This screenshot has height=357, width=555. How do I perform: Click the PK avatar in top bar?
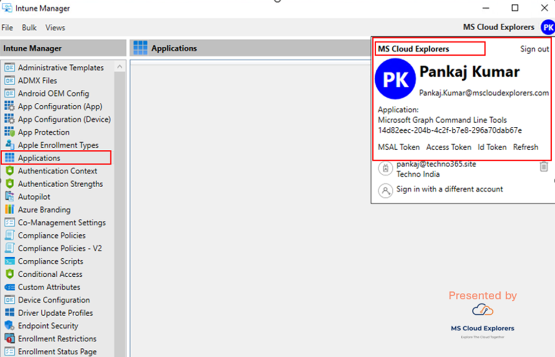[x=548, y=28]
